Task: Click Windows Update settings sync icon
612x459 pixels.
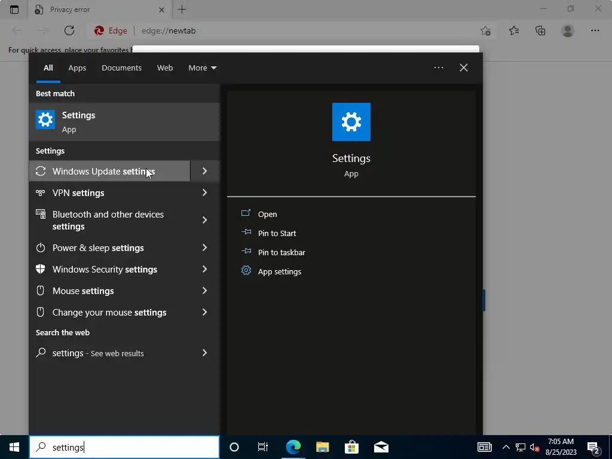Action: tap(41, 171)
